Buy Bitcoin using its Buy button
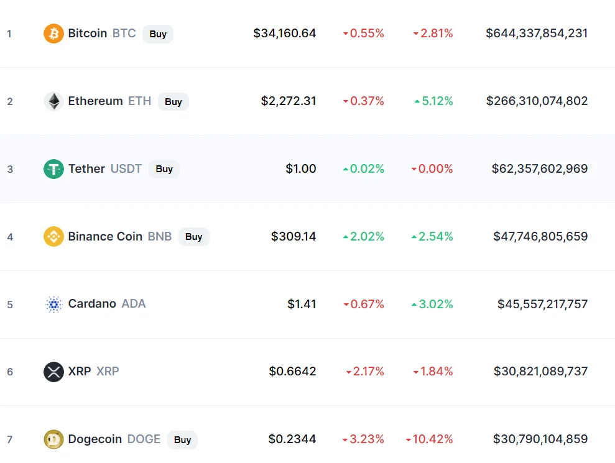 coord(158,34)
